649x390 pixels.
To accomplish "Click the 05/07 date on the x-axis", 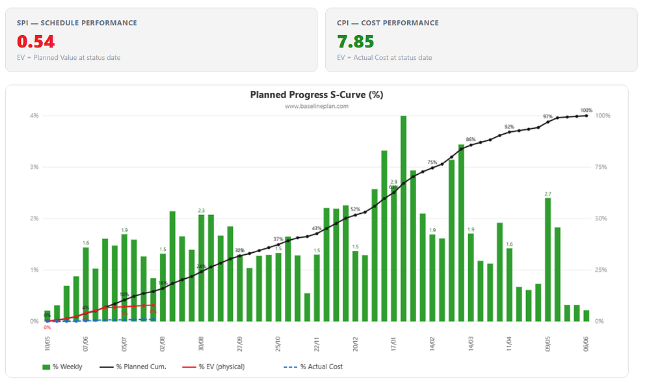I will pos(124,344).
